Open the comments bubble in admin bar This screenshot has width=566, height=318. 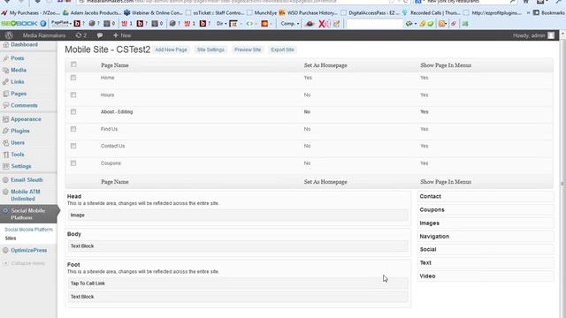(x=100, y=35)
